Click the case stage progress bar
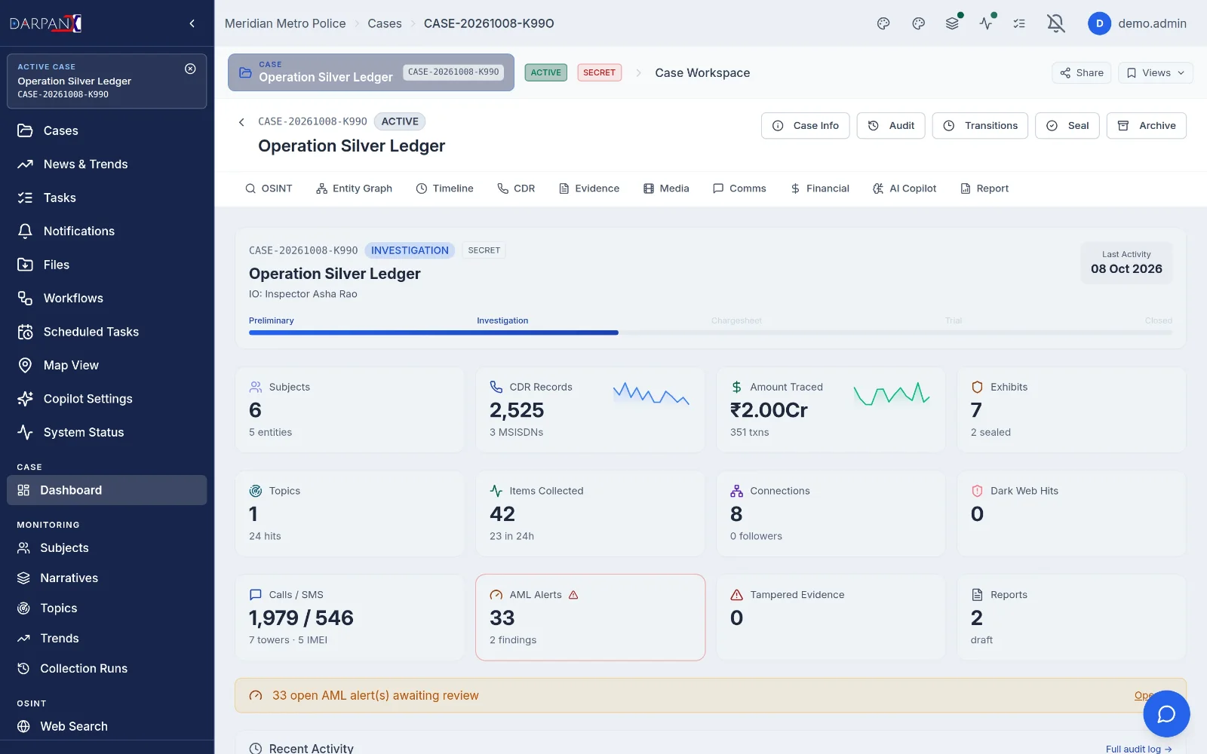Viewport: 1207px width, 754px height. (711, 333)
